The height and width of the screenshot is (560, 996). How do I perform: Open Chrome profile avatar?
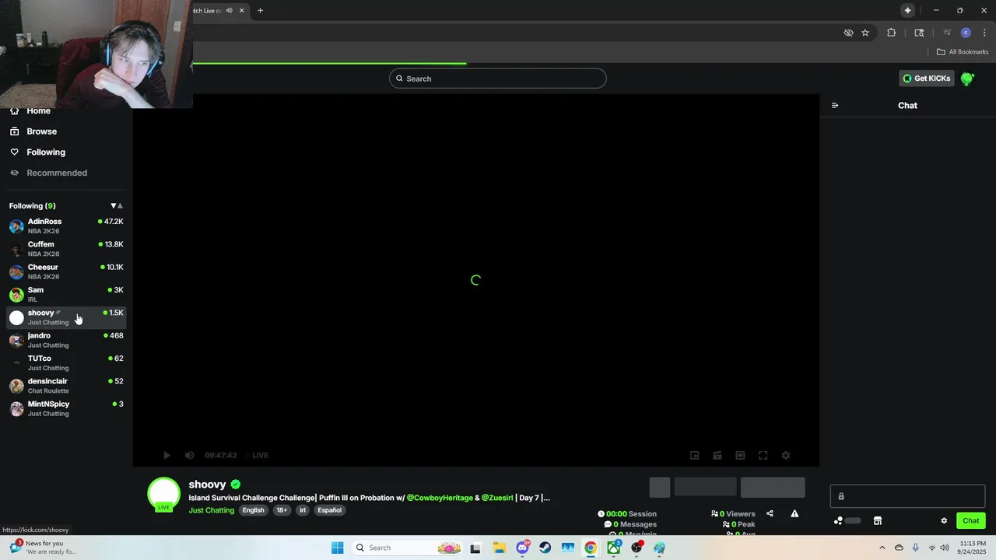pos(966,33)
